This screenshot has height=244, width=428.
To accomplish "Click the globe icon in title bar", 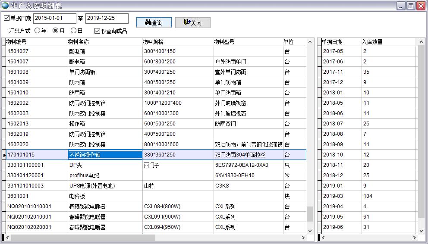I will click(x=5, y=6).
